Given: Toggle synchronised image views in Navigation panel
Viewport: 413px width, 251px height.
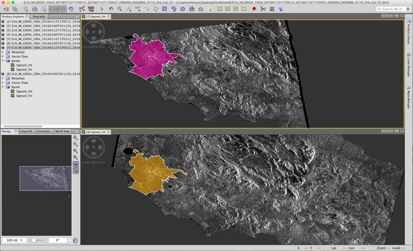Looking at the screenshot, I should [76, 164].
